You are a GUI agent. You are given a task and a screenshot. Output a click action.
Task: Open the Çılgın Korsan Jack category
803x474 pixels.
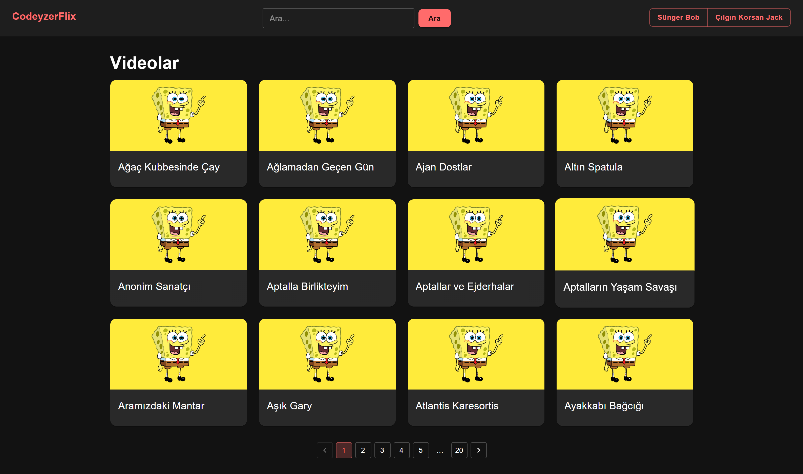[x=749, y=17]
